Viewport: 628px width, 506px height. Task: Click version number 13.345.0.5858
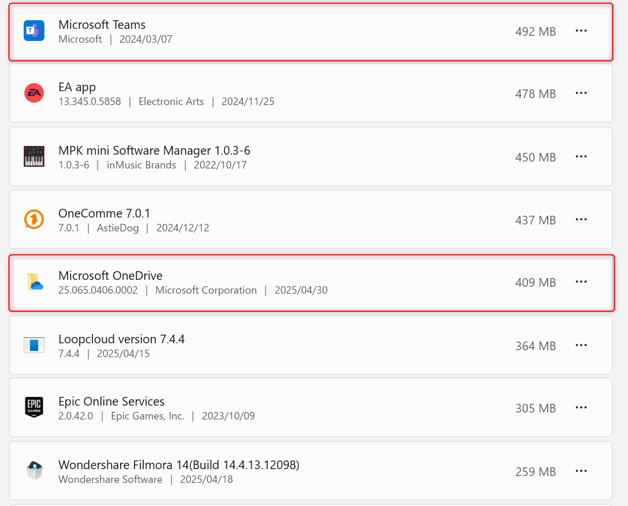pyautogui.click(x=89, y=102)
